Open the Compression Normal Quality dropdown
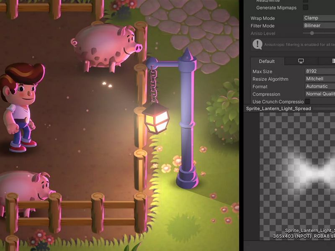The width and height of the screenshot is (335, 251). (x=320, y=94)
